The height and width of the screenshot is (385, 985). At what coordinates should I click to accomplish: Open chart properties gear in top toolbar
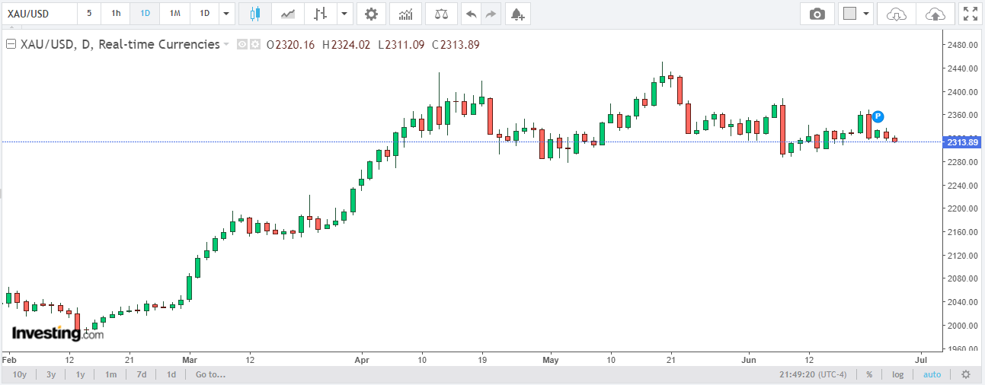pos(371,14)
